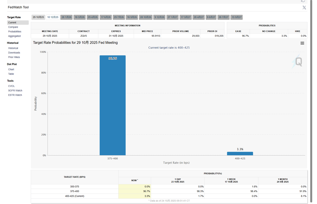Click the X (Twitter) share icon

[x=304, y=7]
